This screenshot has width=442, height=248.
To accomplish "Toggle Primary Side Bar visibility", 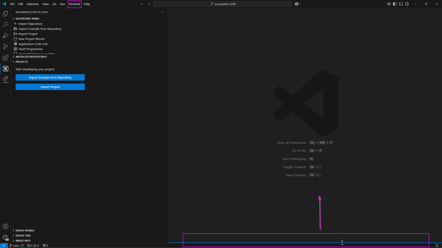I will click(x=395, y=4).
